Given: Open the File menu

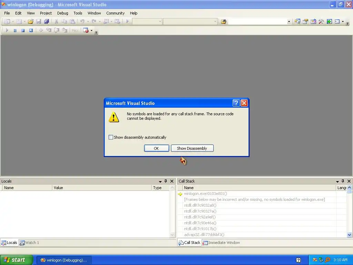Looking at the screenshot, I should point(7,13).
